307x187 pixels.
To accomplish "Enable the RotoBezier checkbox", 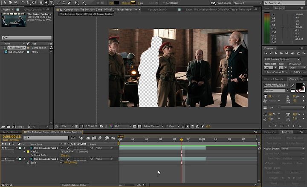I will 164,3.
